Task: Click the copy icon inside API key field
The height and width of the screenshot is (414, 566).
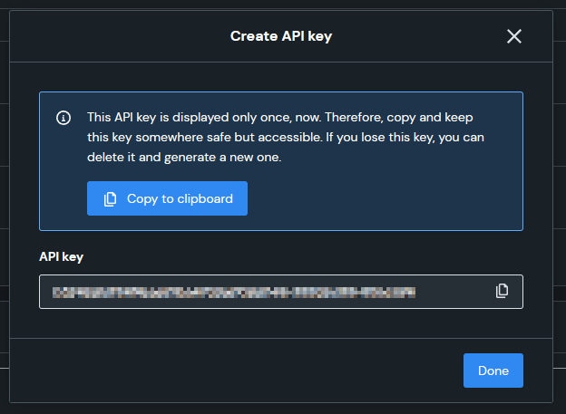Action: (x=502, y=291)
